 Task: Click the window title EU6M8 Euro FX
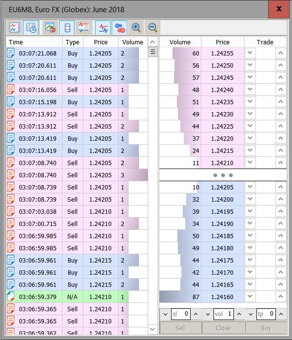point(67,10)
